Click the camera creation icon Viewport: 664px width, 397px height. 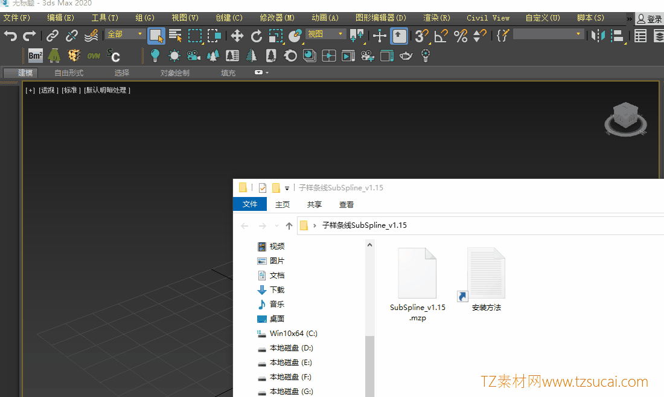click(194, 56)
